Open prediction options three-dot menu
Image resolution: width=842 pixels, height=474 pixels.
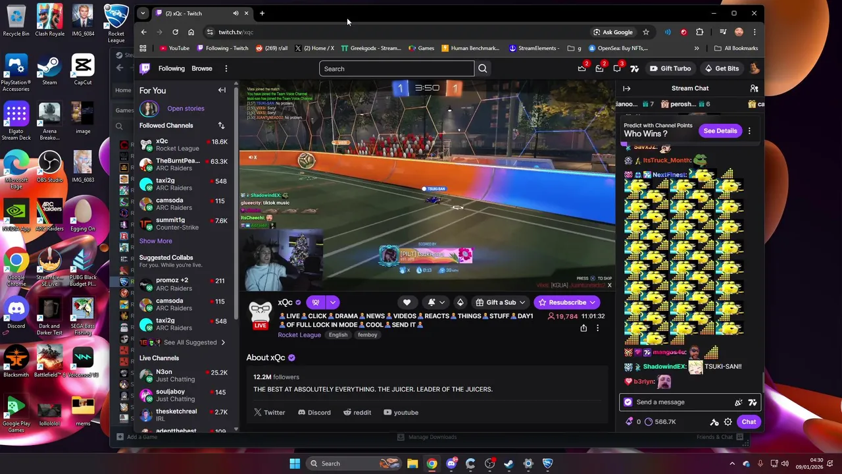pos(749,131)
